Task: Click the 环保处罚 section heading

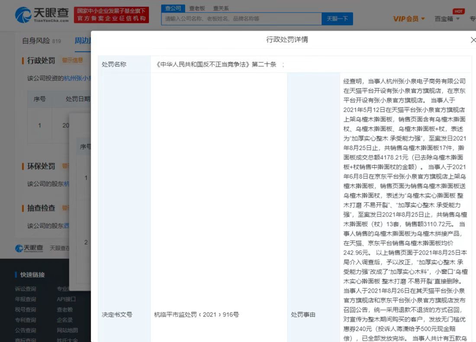Action: coord(41,166)
